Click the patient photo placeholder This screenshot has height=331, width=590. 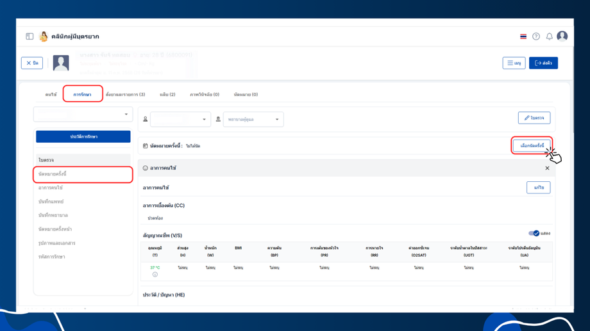pyautogui.click(x=61, y=63)
